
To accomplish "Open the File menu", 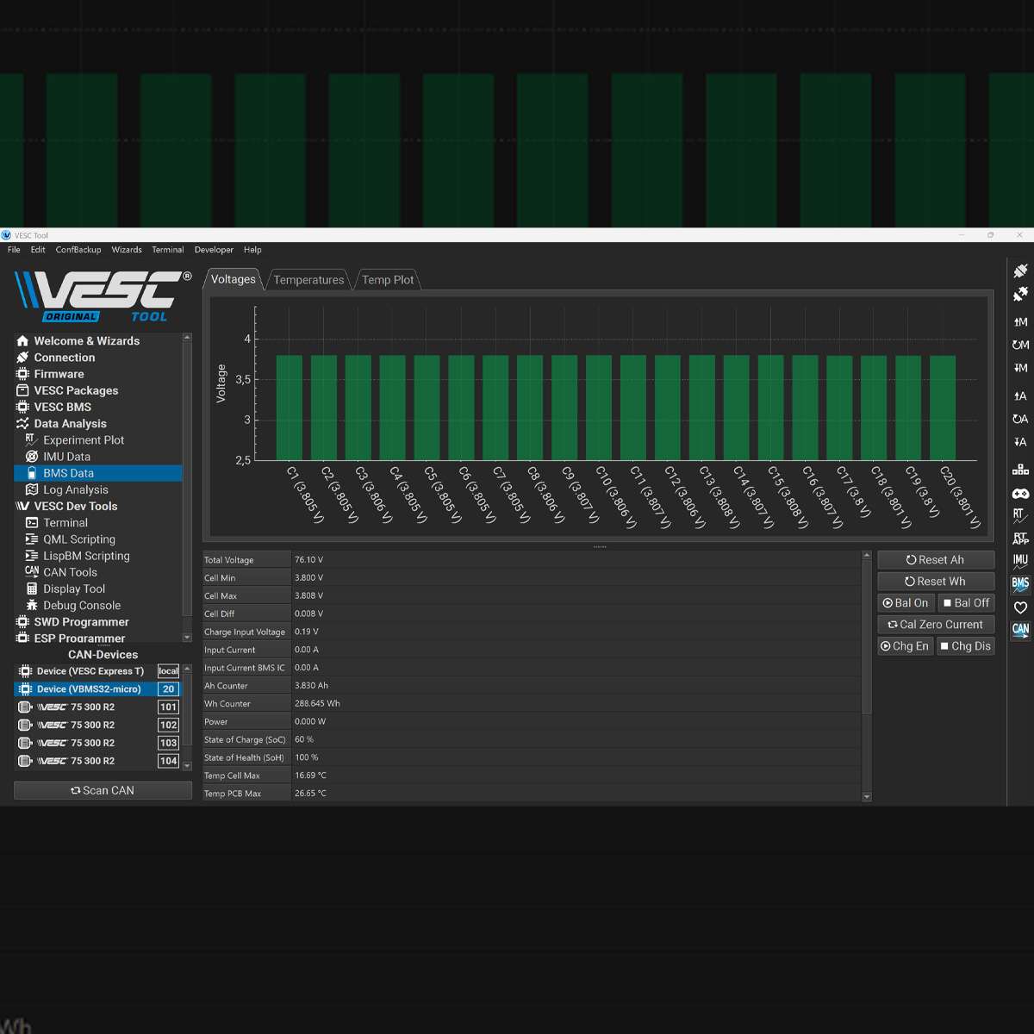I will (x=14, y=250).
